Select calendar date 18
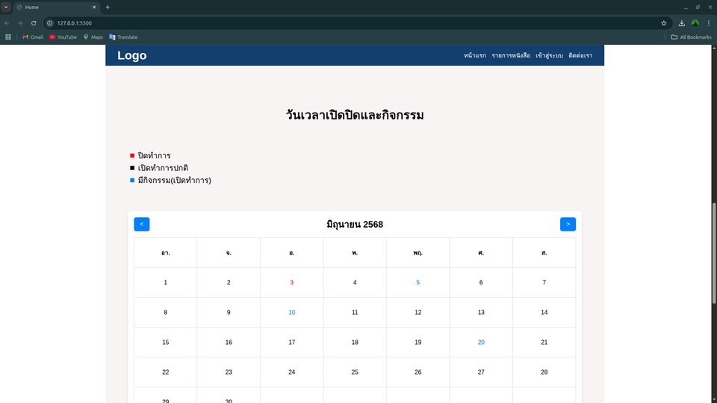The height and width of the screenshot is (403, 717). 355,343
